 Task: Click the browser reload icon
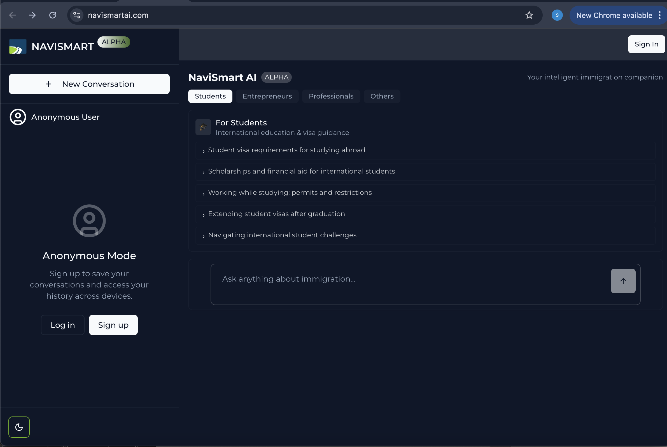(x=53, y=15)
